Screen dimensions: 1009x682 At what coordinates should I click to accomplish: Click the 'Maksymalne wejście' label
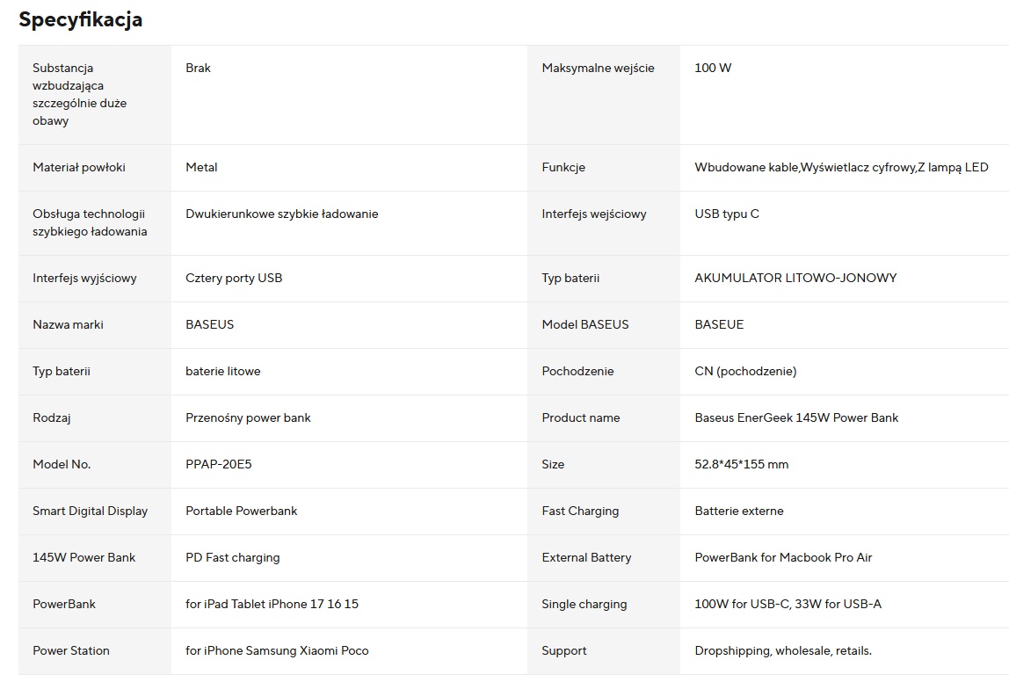click(x=598, y=68)
